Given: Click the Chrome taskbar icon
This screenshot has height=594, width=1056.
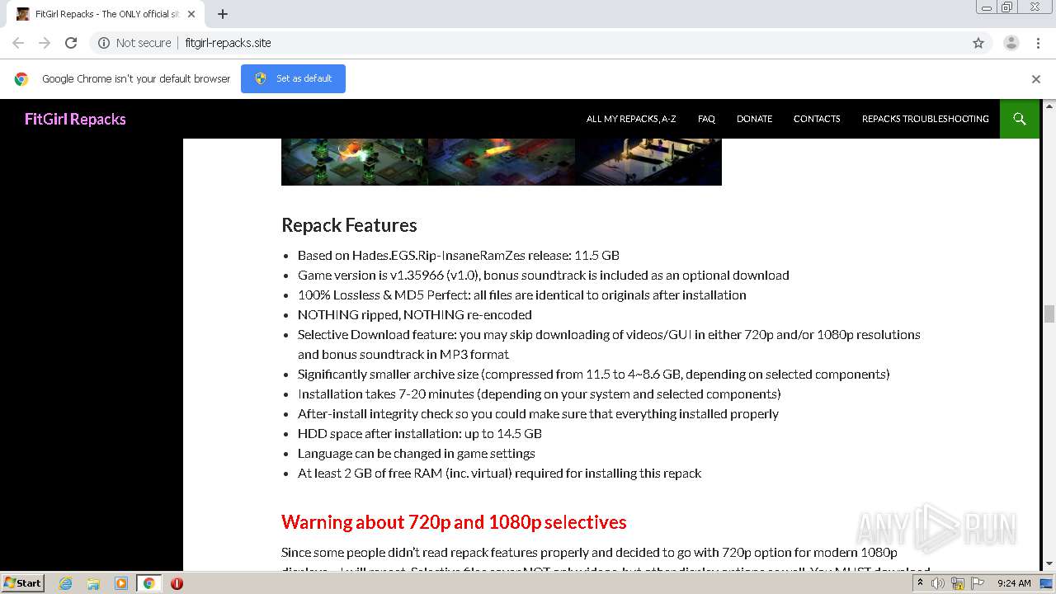Looking at the screenshot, I should (148, 583).
